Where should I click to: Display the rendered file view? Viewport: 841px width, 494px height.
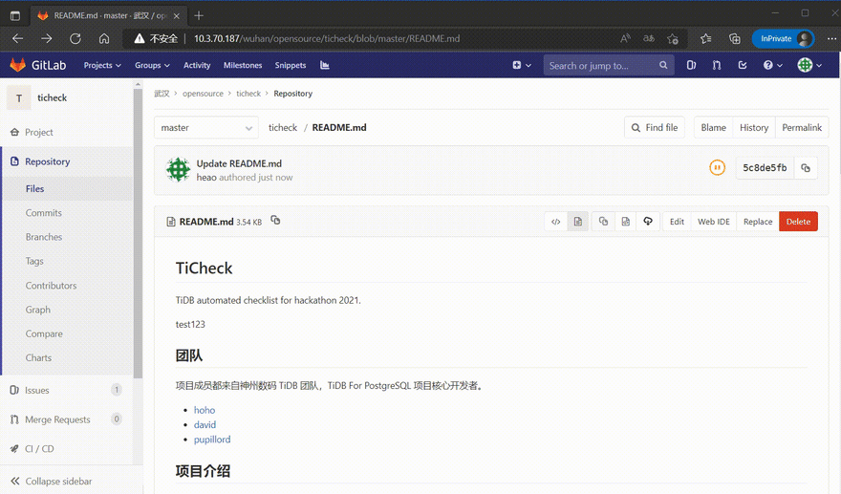pos(577,222)
